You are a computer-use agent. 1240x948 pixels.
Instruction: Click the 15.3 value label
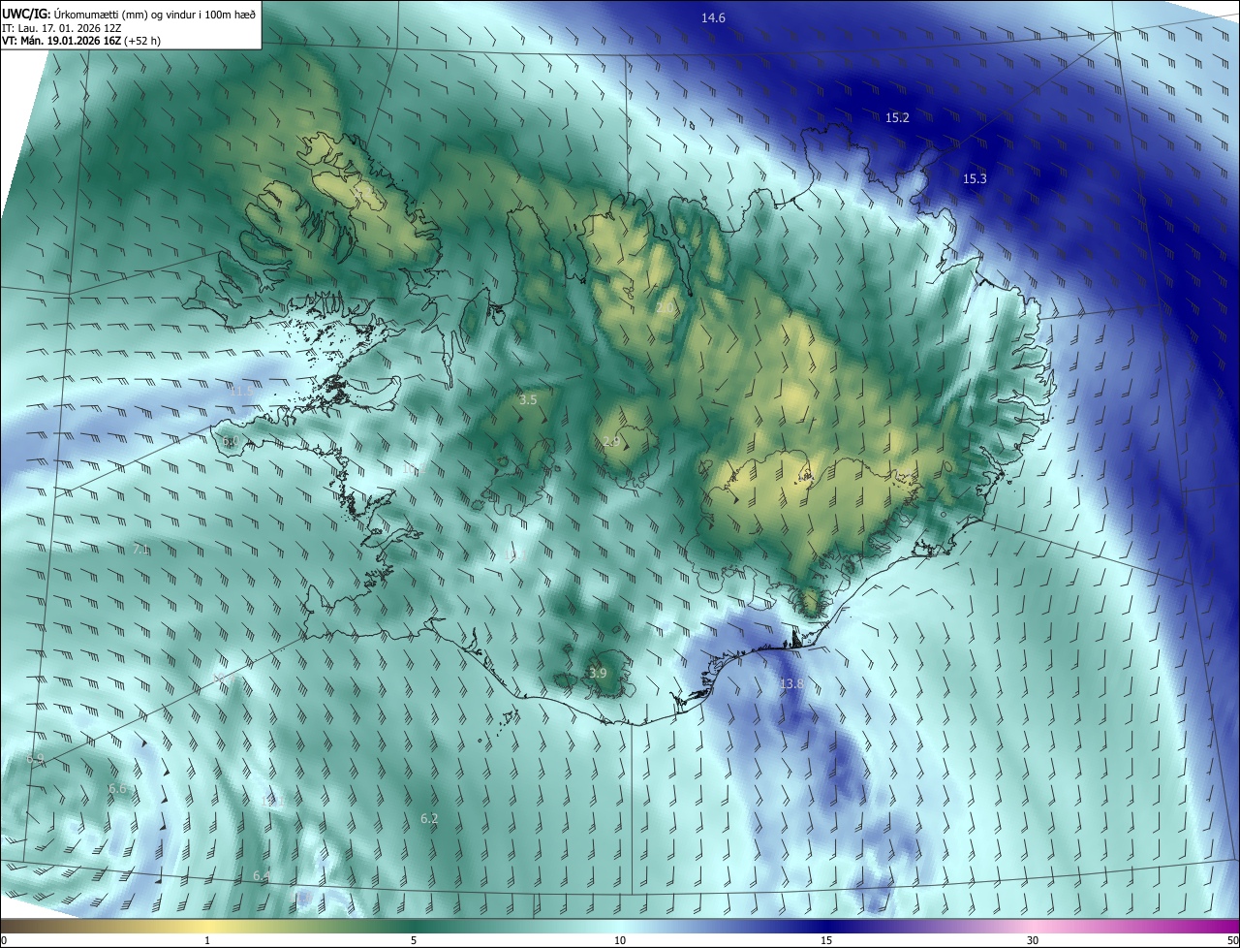coord(975,179)
